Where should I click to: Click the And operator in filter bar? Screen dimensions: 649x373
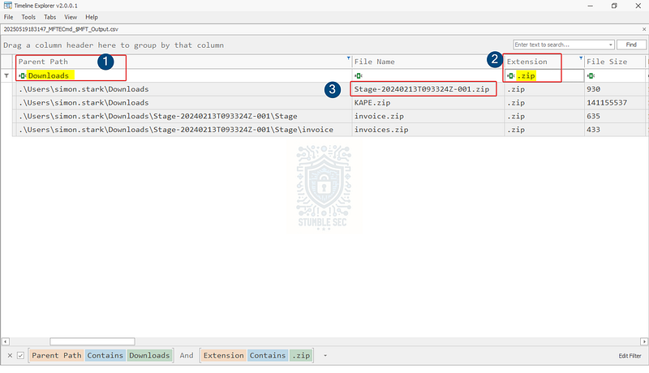tap(187, 355)
